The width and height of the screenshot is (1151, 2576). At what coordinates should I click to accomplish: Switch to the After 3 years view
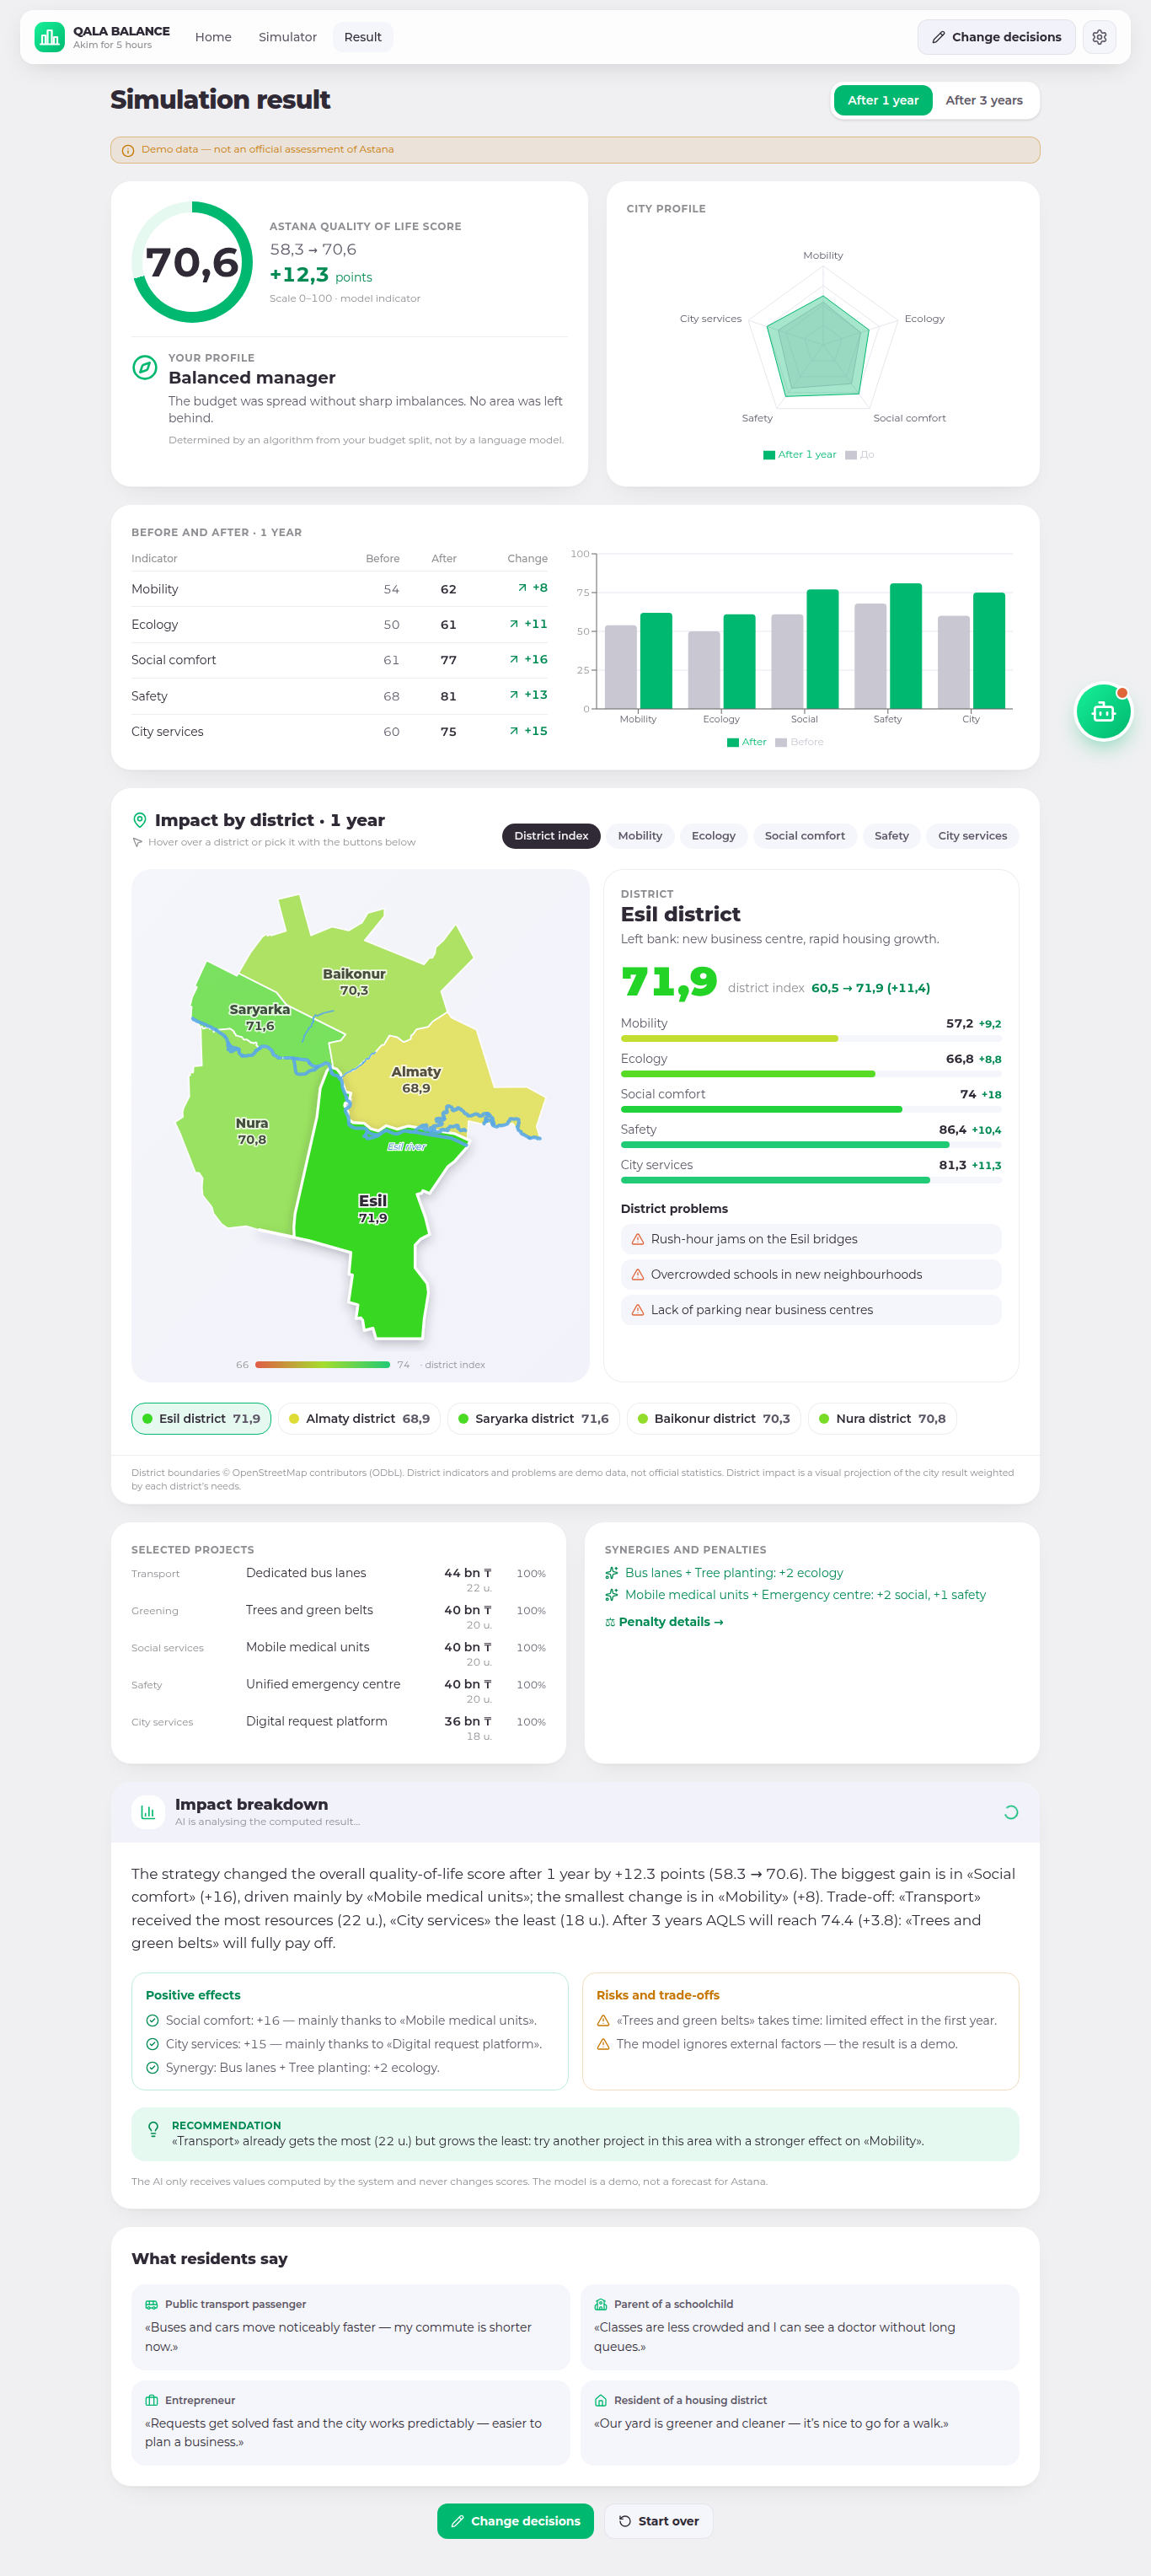coord(984,100)
